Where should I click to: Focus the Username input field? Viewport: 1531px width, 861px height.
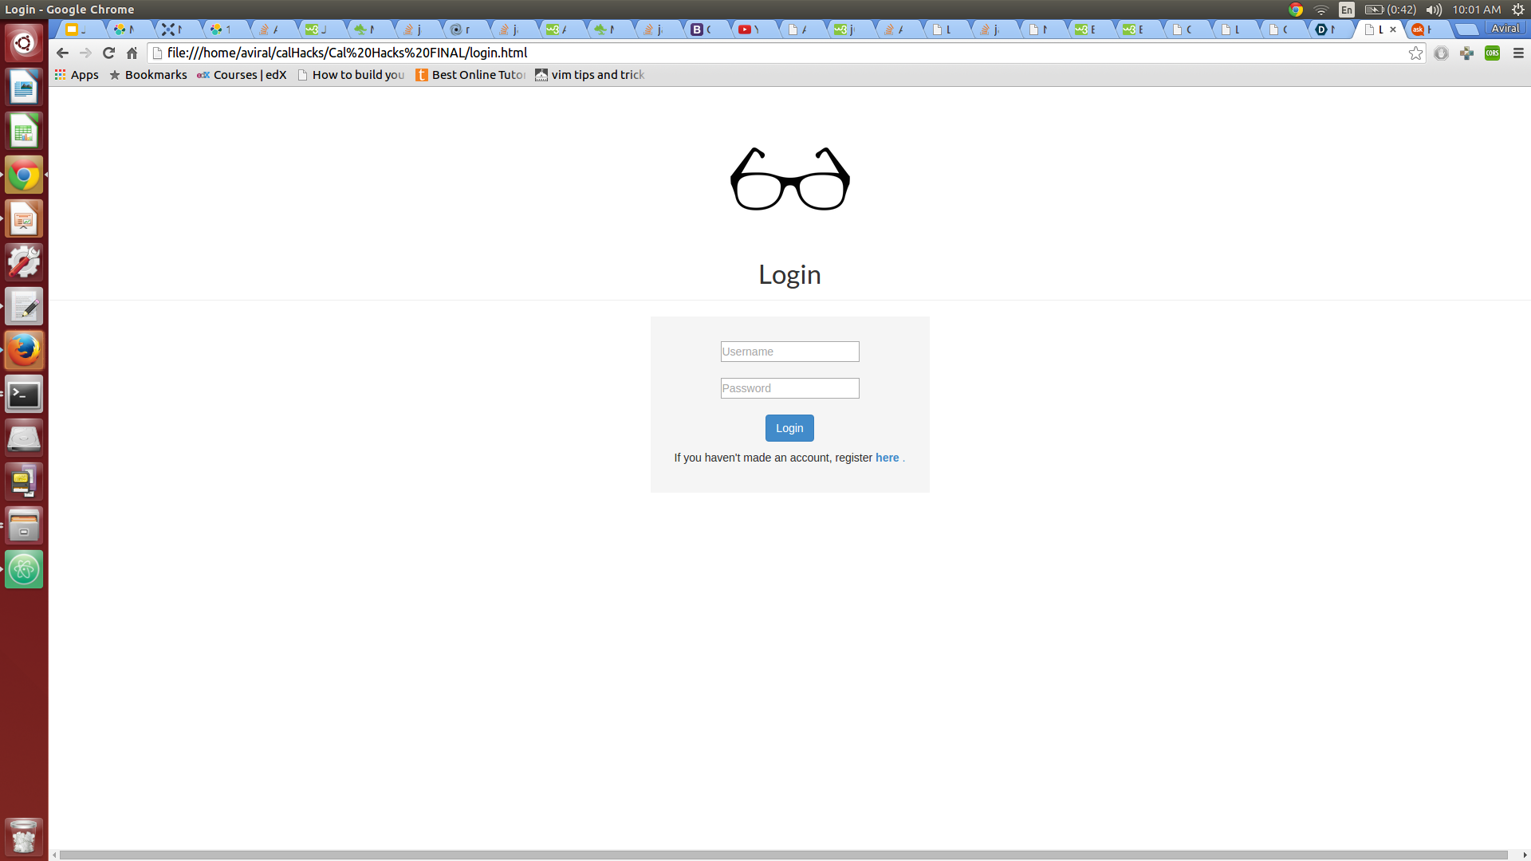coord(789,352)
